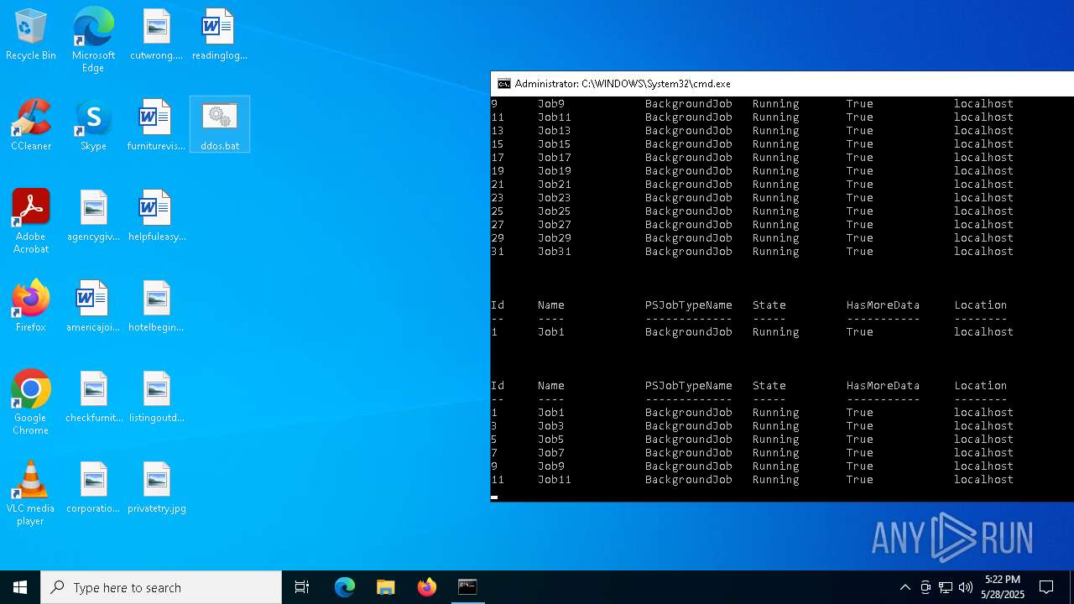
Task: Show hidden system tray icons
Action: click(905, 587)
